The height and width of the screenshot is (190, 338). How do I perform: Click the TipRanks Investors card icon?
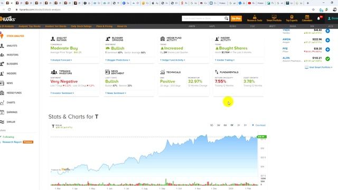click(54, 72)
